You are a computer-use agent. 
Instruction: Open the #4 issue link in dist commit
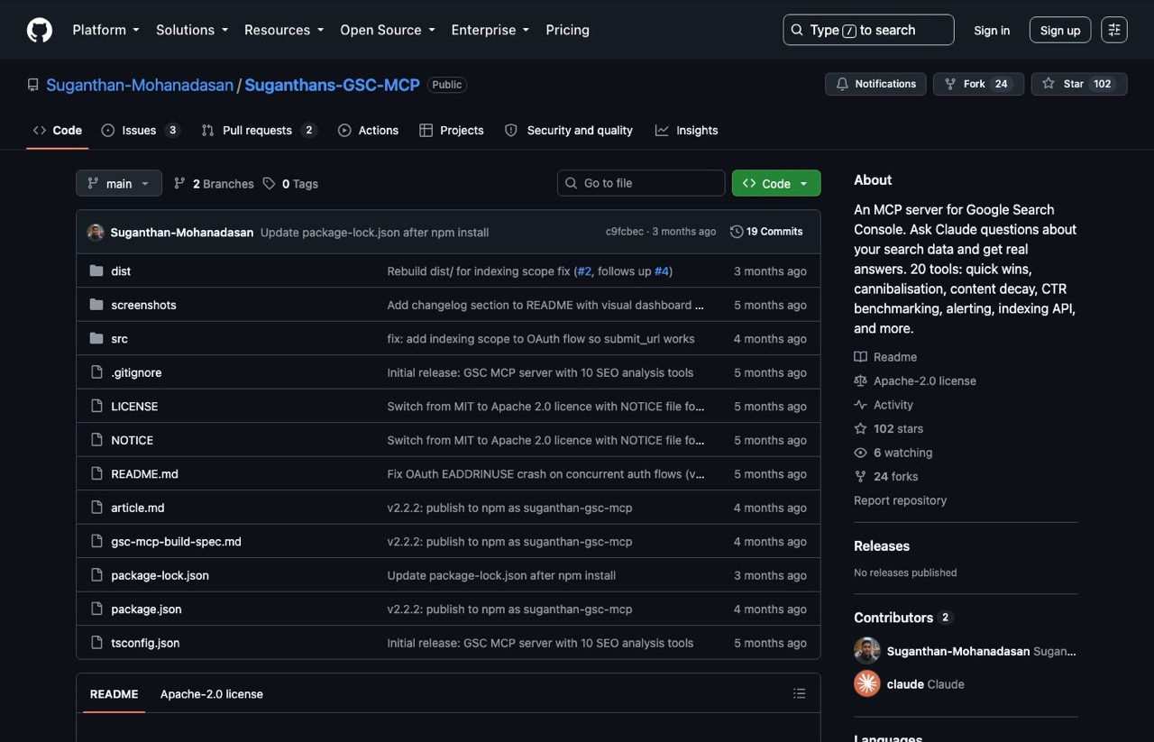[661, 271]
